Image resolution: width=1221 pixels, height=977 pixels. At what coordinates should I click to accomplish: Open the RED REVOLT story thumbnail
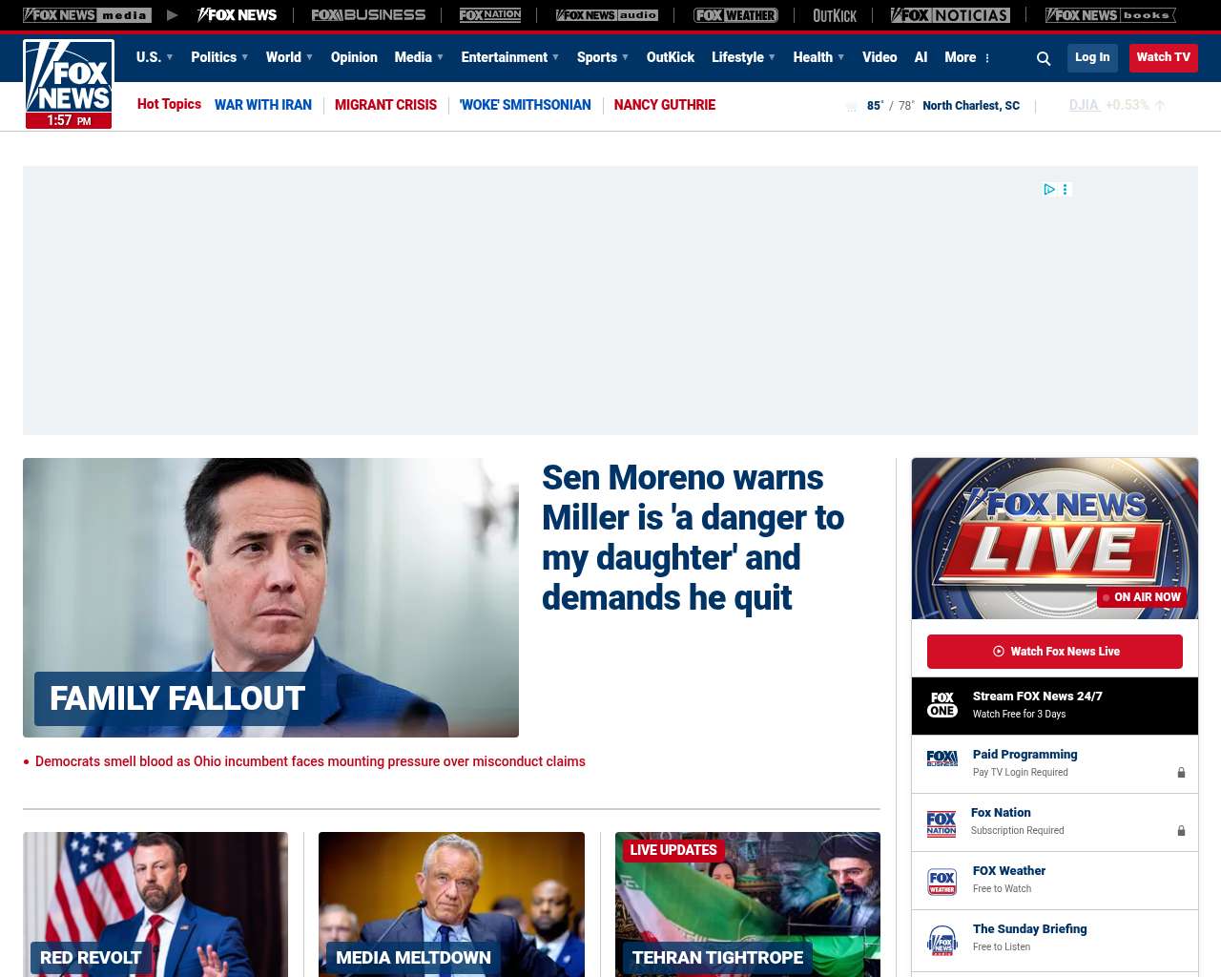click(x=155, y=904)
